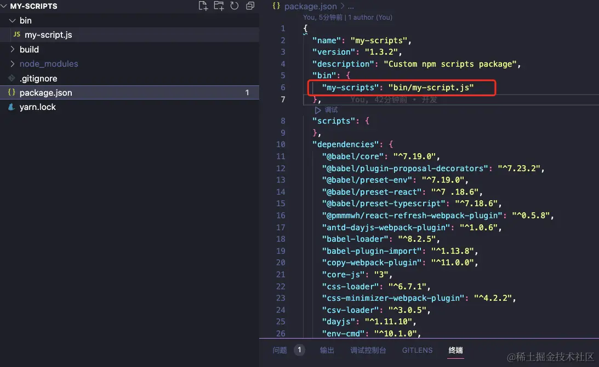Expand the build folder
Screen dimensions: 599x367
[12, 49]
